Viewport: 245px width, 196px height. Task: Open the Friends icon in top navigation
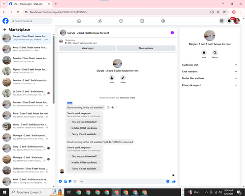pyautogui.click(x=100, y=21)
